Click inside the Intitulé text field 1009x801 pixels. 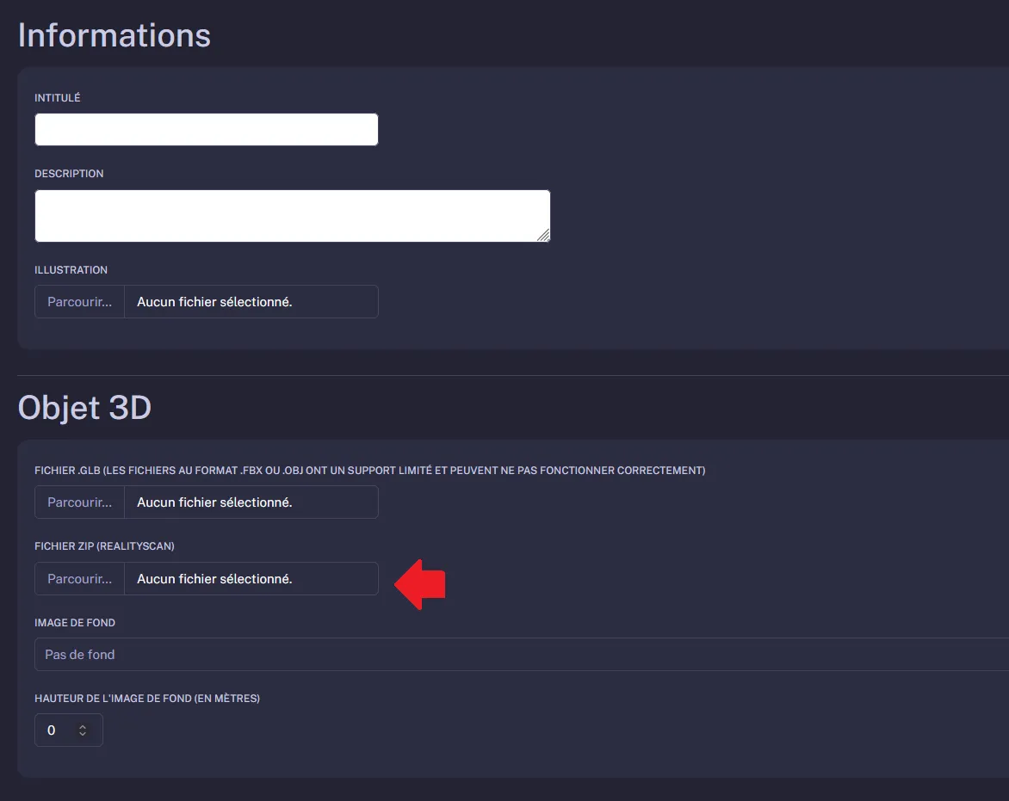[207, 129]
